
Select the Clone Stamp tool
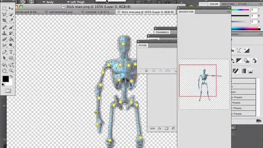(x=5, y=33)
